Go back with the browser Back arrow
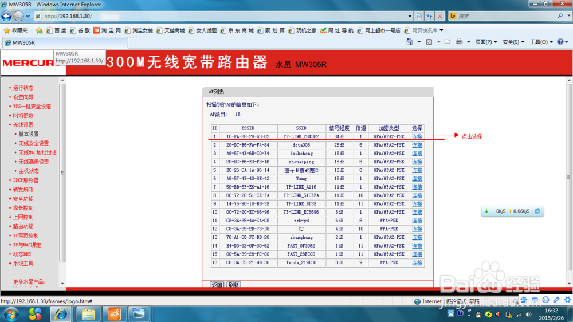This screenshot has height=322, width=573. click(x=6, y=16)
